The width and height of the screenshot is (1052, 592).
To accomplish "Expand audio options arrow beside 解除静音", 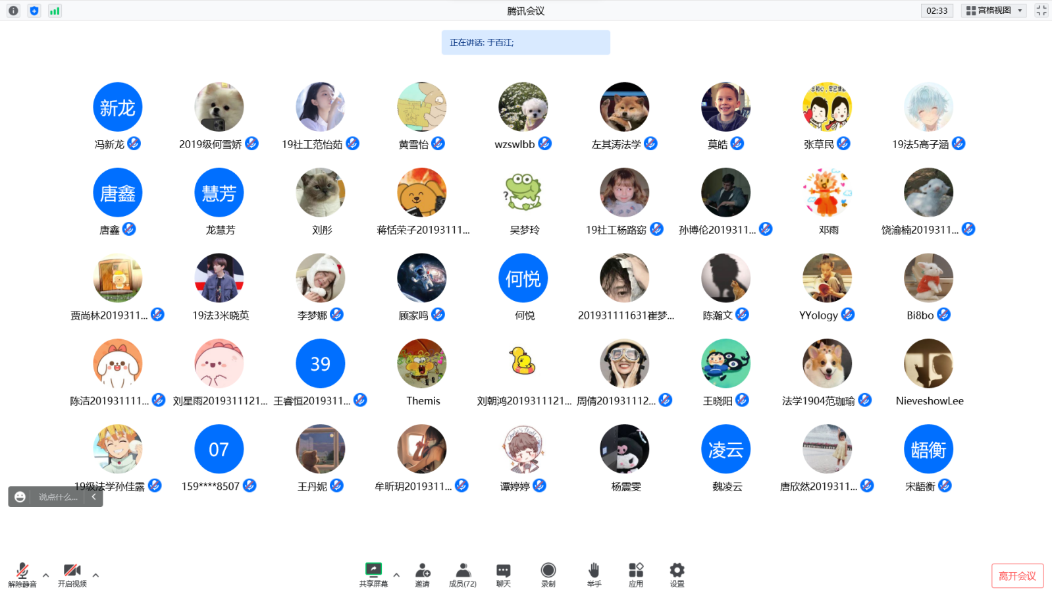I will click(x=45, y=575).
